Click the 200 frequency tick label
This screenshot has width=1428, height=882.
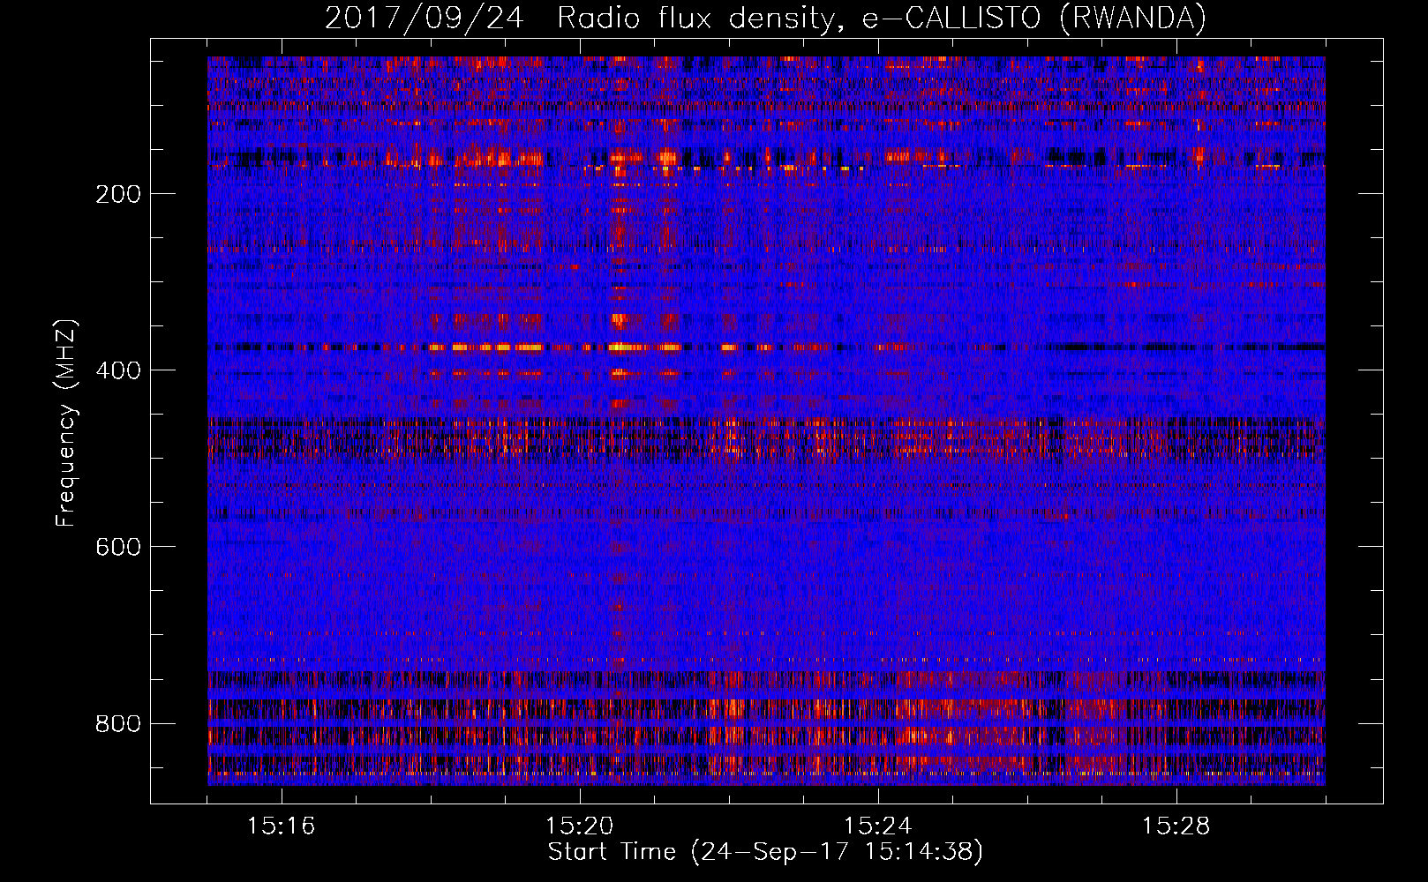pyautogui.click(x=118, y=194)
